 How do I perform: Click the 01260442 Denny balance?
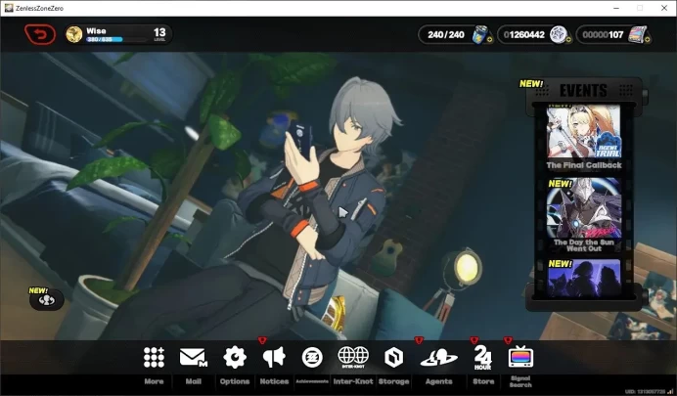pyautogui.click(x=524, y=34)
